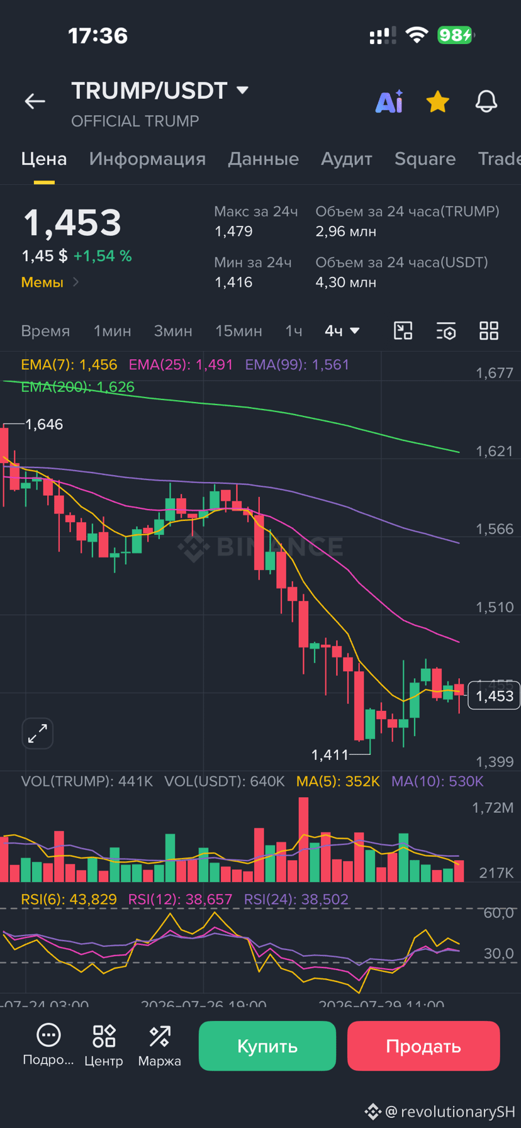The height and width of the screenshot is (1128, 521).
Task: Open the Аудит tab
Action: point(346,159)
